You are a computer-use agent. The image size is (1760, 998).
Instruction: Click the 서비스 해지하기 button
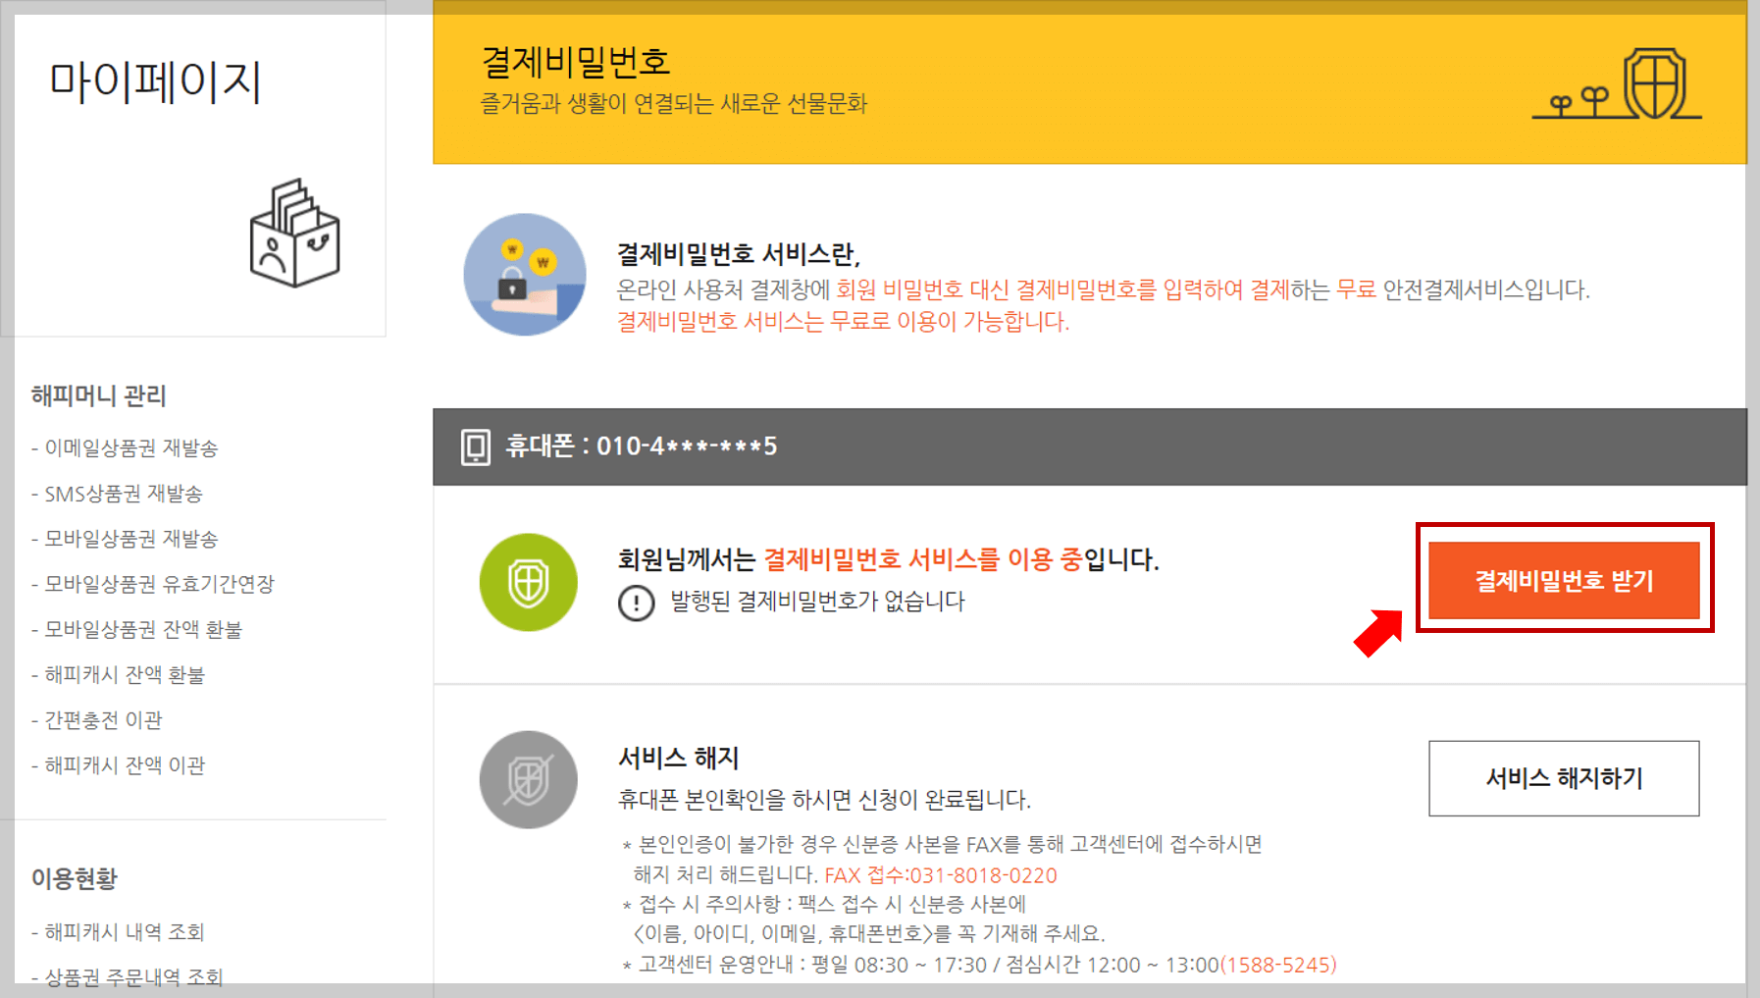[x=1563, y=778]
